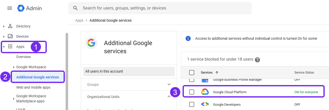This screenshot has height=110, width=329.
Task: Check the Google Cloud Platform checkbox
Action: point(192,92)
